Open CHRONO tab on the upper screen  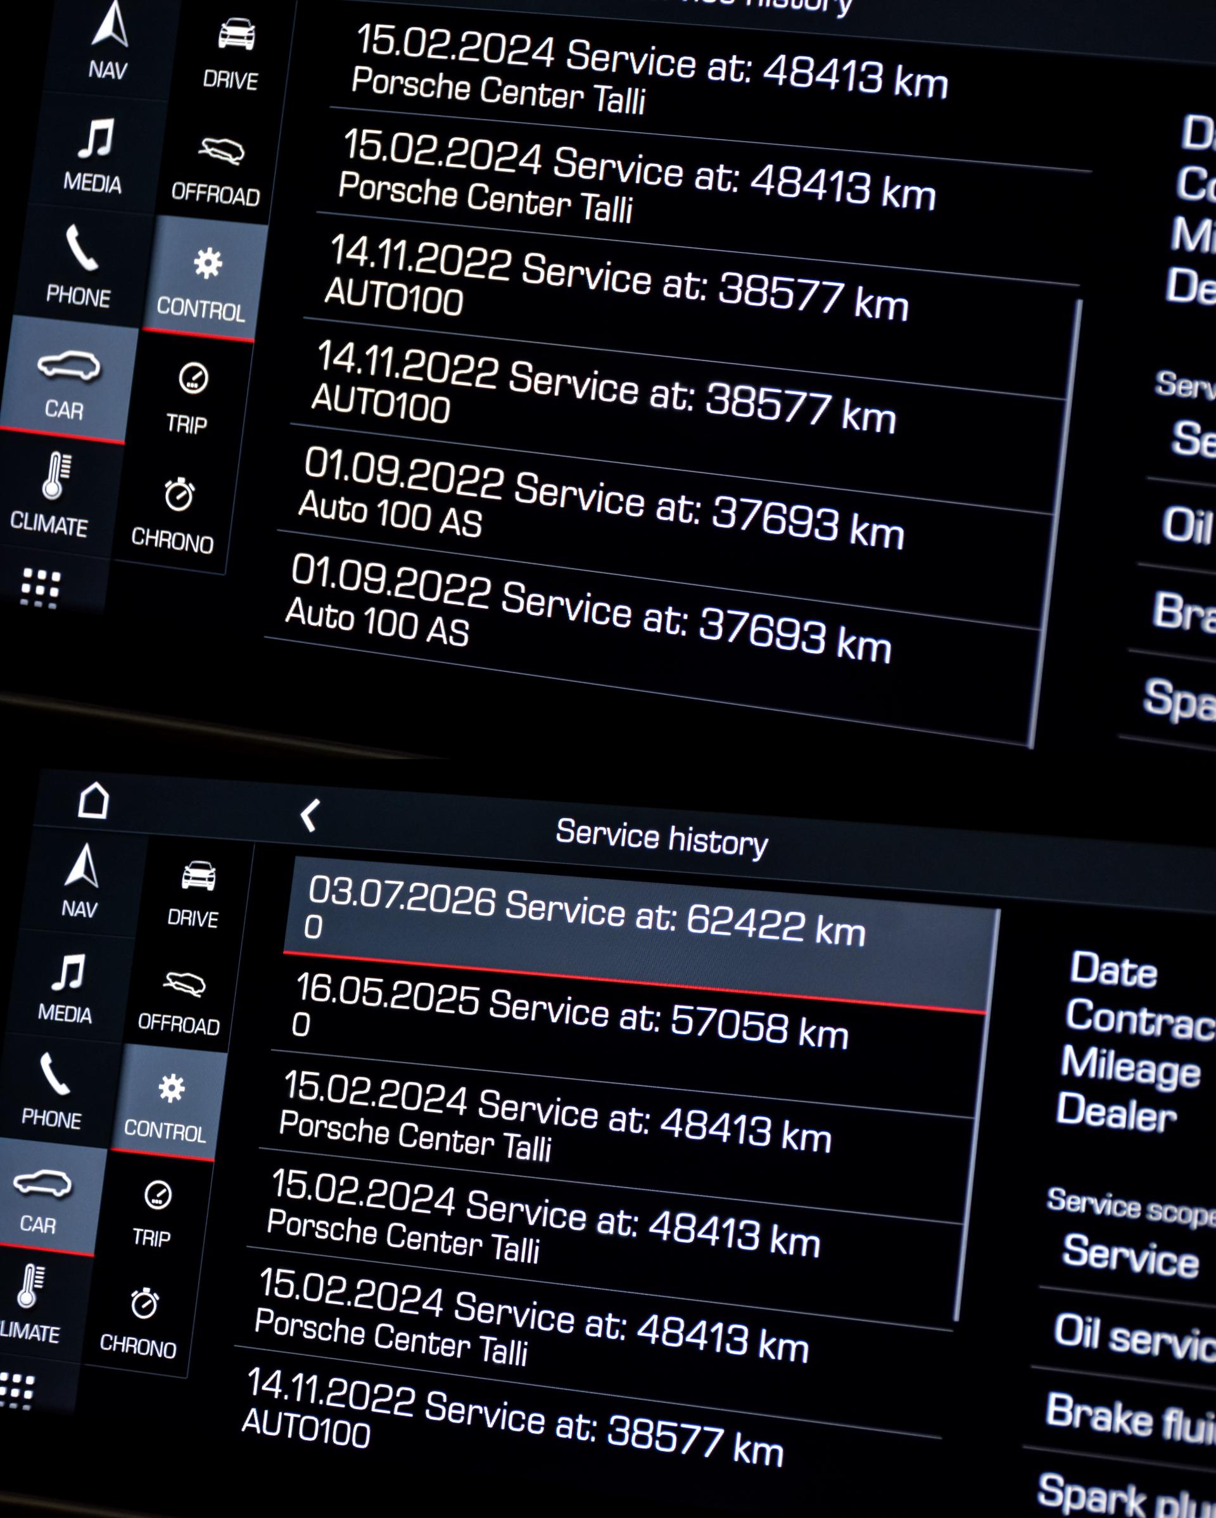(x=175, y=515)
